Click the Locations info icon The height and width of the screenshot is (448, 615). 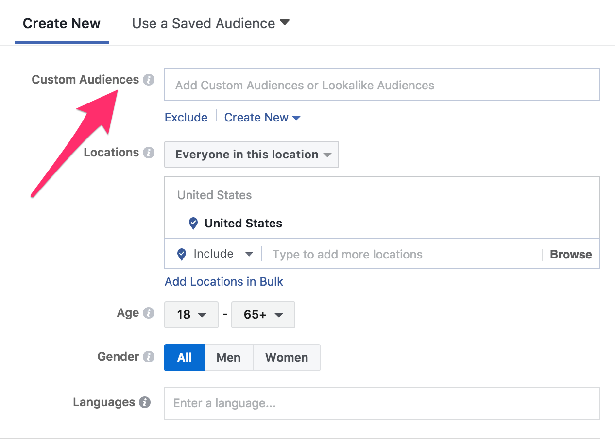click(149, 152)
